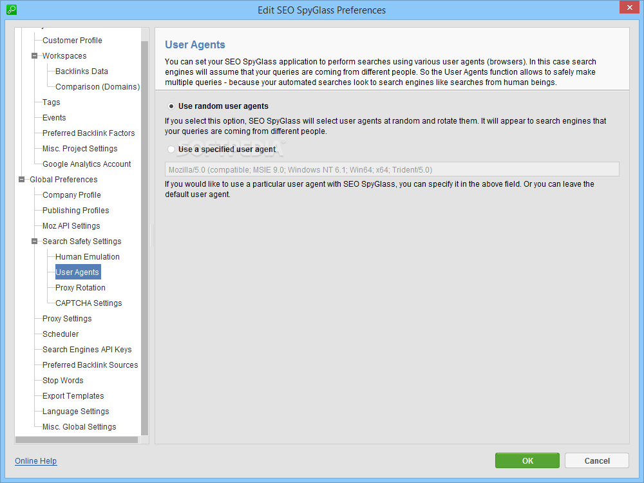Viewport: 644px width, 483px height.
Task: Open Misc. Project Settings
Action: pyautogui.click(x=80, y=149)
